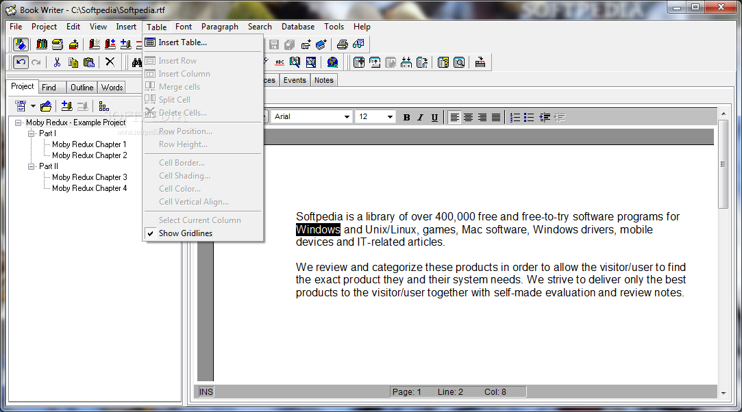Select left text alignment
Viewport: 742px width, 412px height.
[x=454, y=117]
